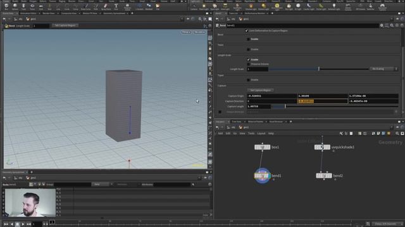405x227 pixels.
Task: Open the network editor Layout menu
Action: click(x=261, y=133)
